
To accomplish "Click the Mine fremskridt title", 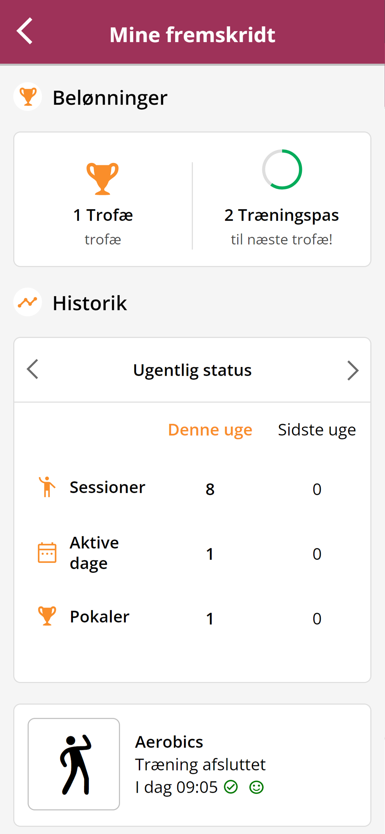I will click(x=192, y=34).
